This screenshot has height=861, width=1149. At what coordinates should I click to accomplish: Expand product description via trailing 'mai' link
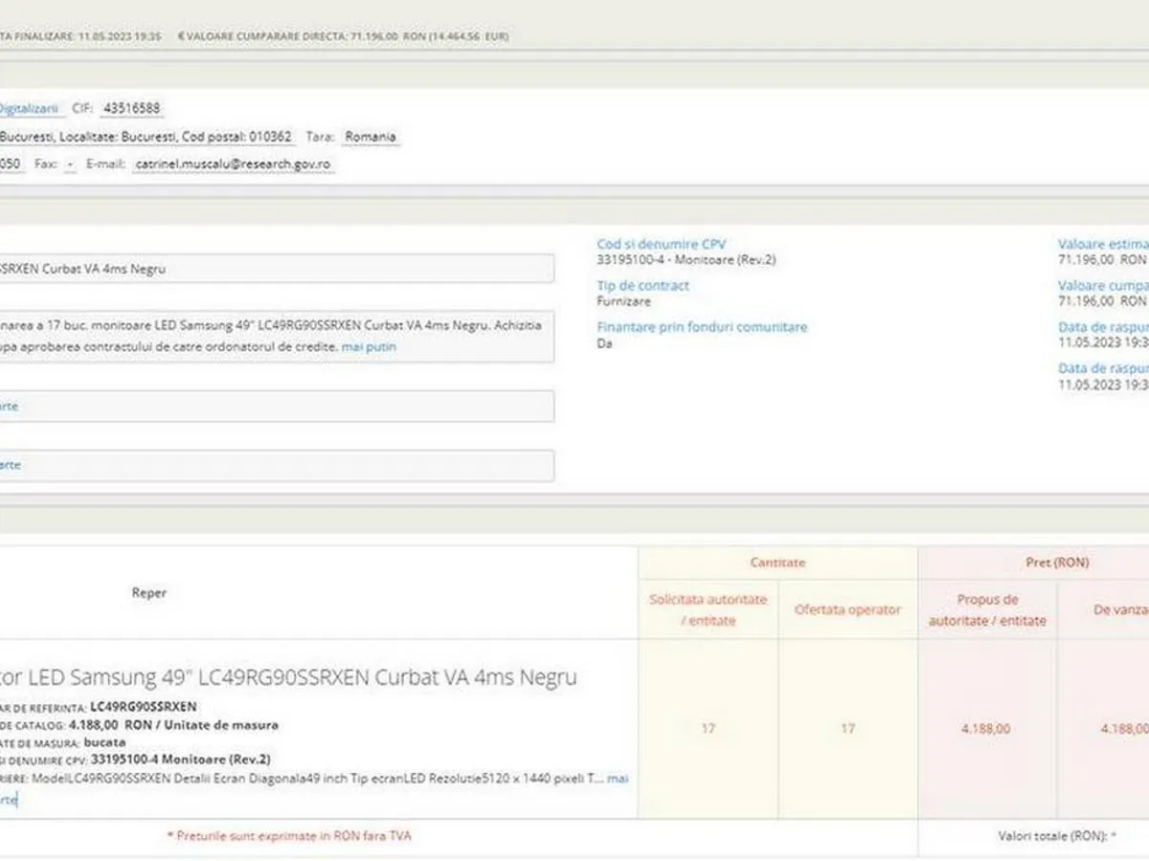(x=618, y=779)
